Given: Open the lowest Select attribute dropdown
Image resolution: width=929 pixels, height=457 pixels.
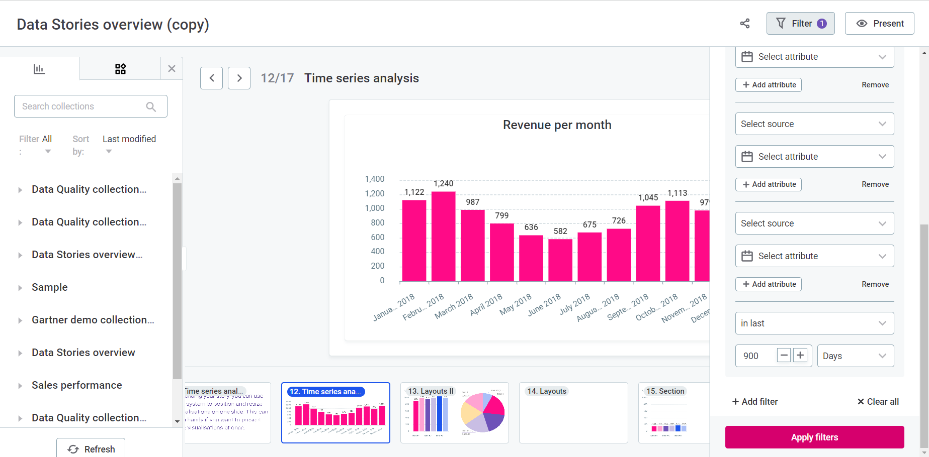Looking at the screenshot, I should (x=814, y=256).
